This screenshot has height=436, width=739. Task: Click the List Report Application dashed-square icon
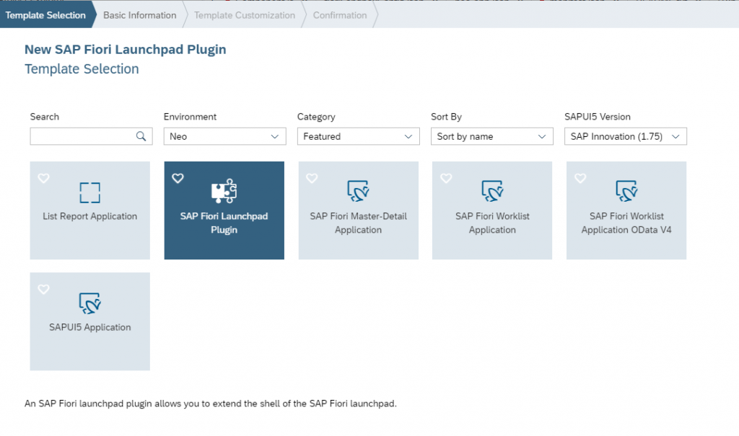(90, 192)
